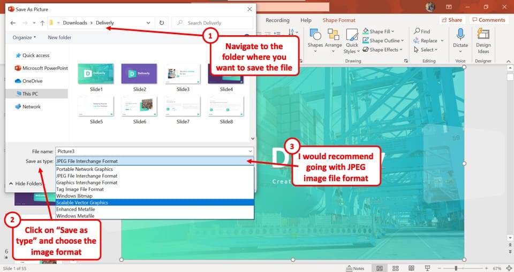Switch to Slide Sorter view

pyautogui.click(x=395, y=268)
